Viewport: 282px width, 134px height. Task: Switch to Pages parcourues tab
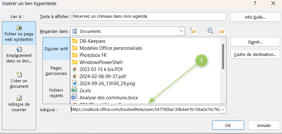click(56, 70)
